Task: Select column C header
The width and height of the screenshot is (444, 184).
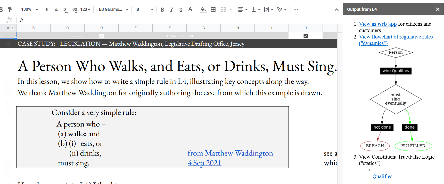Action: click(68, 28)
